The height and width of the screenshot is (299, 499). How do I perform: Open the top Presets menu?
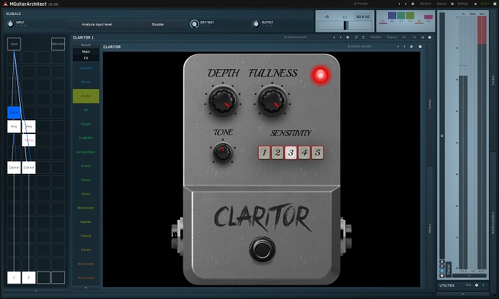(x=361, y=4)
